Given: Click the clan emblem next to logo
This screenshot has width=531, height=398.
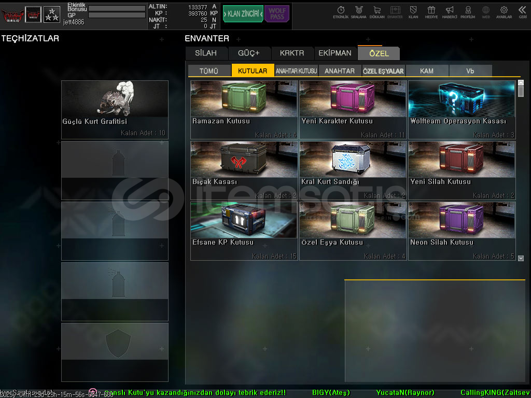Looking at the screenshot, I should 33,15.
